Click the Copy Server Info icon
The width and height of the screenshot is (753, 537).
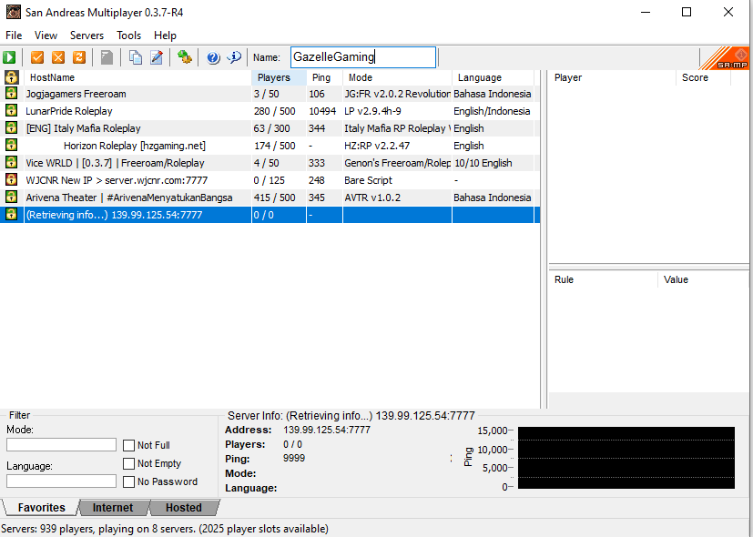point(136,57)
